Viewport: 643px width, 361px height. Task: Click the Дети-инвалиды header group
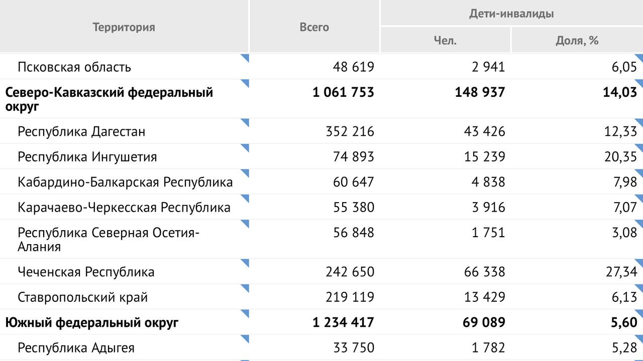point(511,14)
